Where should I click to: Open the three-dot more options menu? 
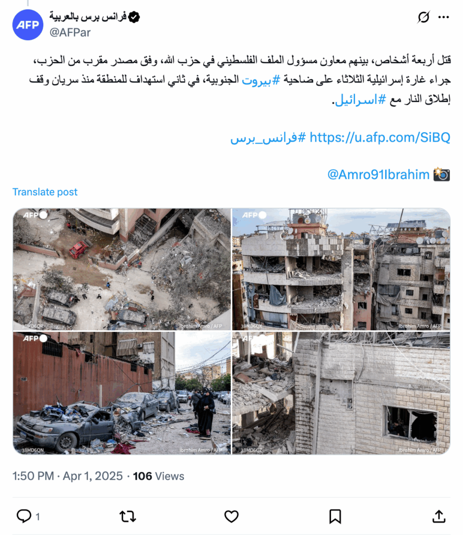444,17
